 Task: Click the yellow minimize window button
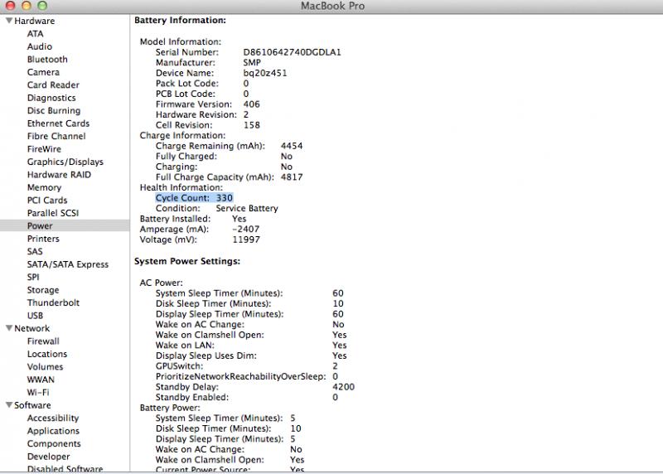pos(27,5)
